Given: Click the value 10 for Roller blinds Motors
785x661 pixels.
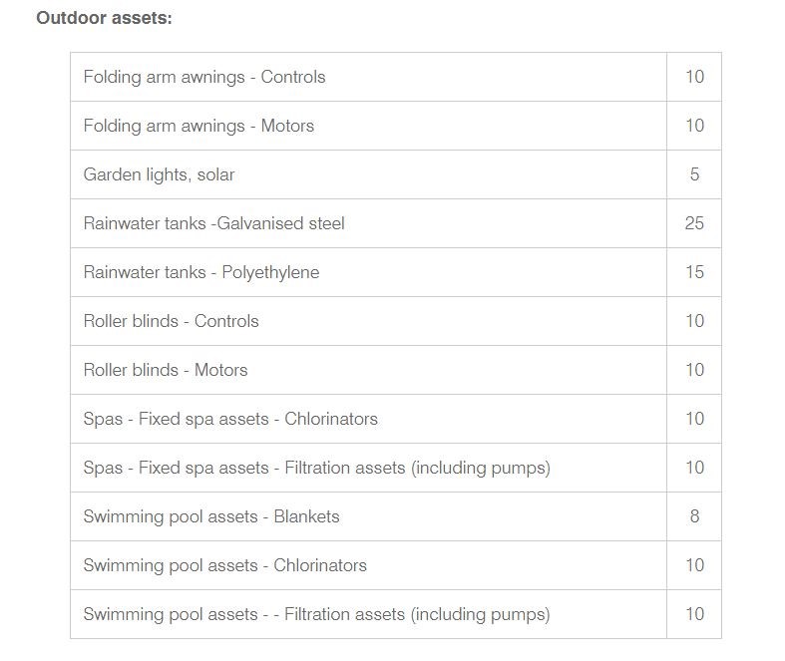Looking at the screenshot, I should coord(694,370).
